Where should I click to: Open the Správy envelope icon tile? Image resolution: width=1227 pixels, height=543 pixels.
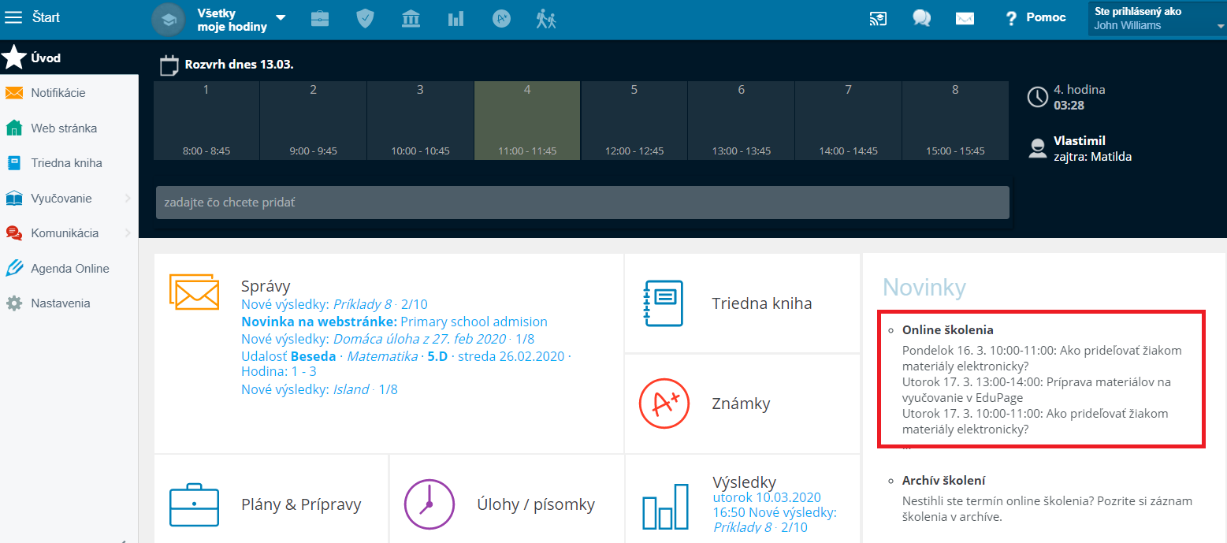point(194,292)
